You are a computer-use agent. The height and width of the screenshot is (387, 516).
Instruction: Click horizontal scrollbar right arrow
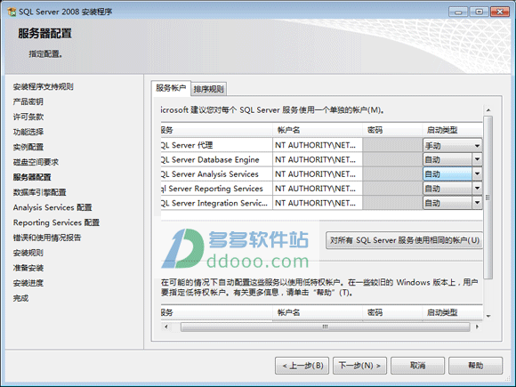(x=477, y=327)
